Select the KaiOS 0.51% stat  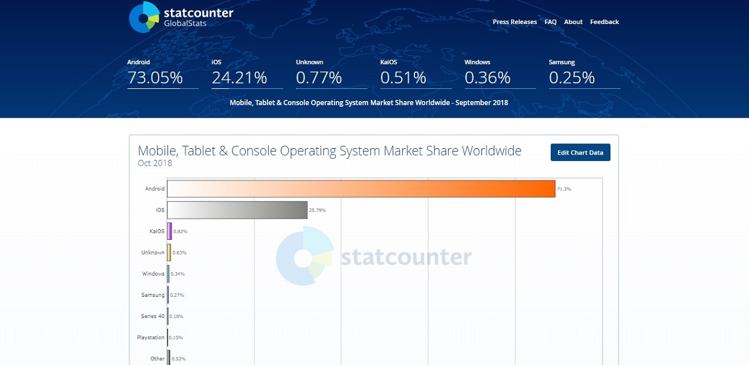click(416, 73)
